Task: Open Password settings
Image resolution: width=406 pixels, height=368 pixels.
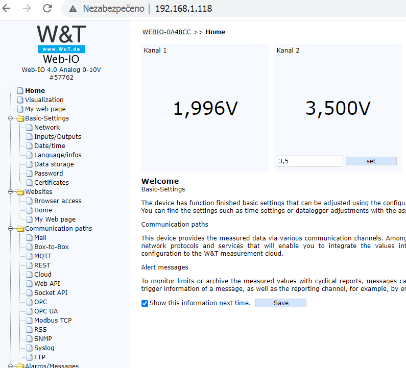Action: (49, 174)
